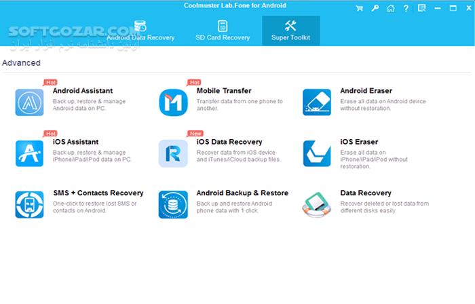Screen dimensions: 475x304
Task: Go to the home icon
Action: [x=391, y=8]
